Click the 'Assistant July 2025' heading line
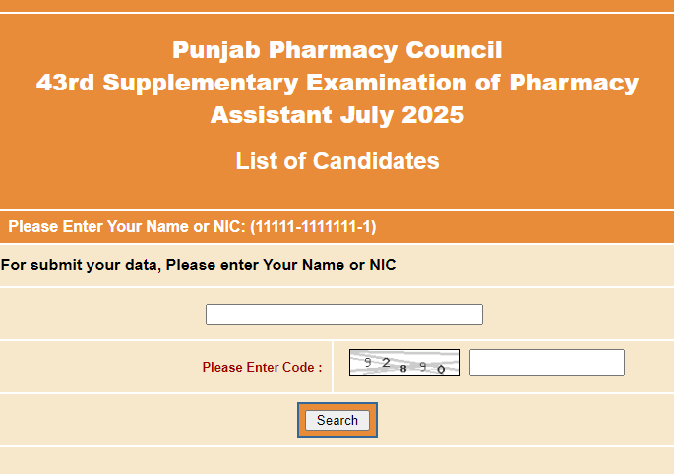 (337, 115)
